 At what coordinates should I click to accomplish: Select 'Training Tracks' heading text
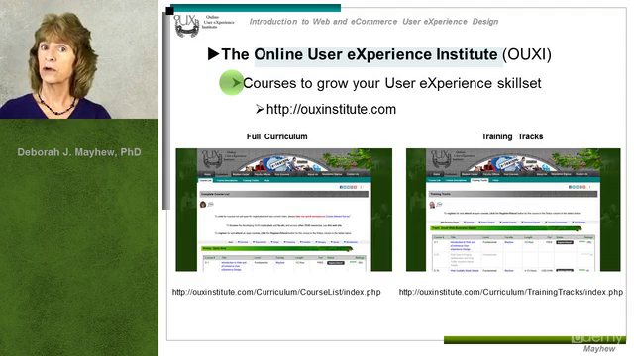coord(512,136)
